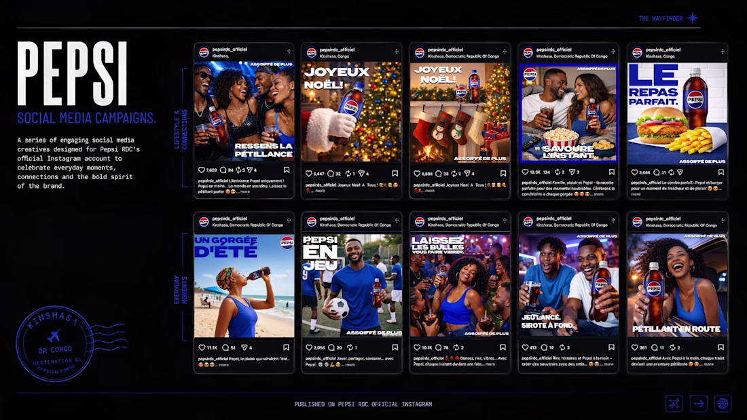The image size is (747, 420).
Task: Open comments on the Le Repas Parfait post
Action: pos(657,172)
